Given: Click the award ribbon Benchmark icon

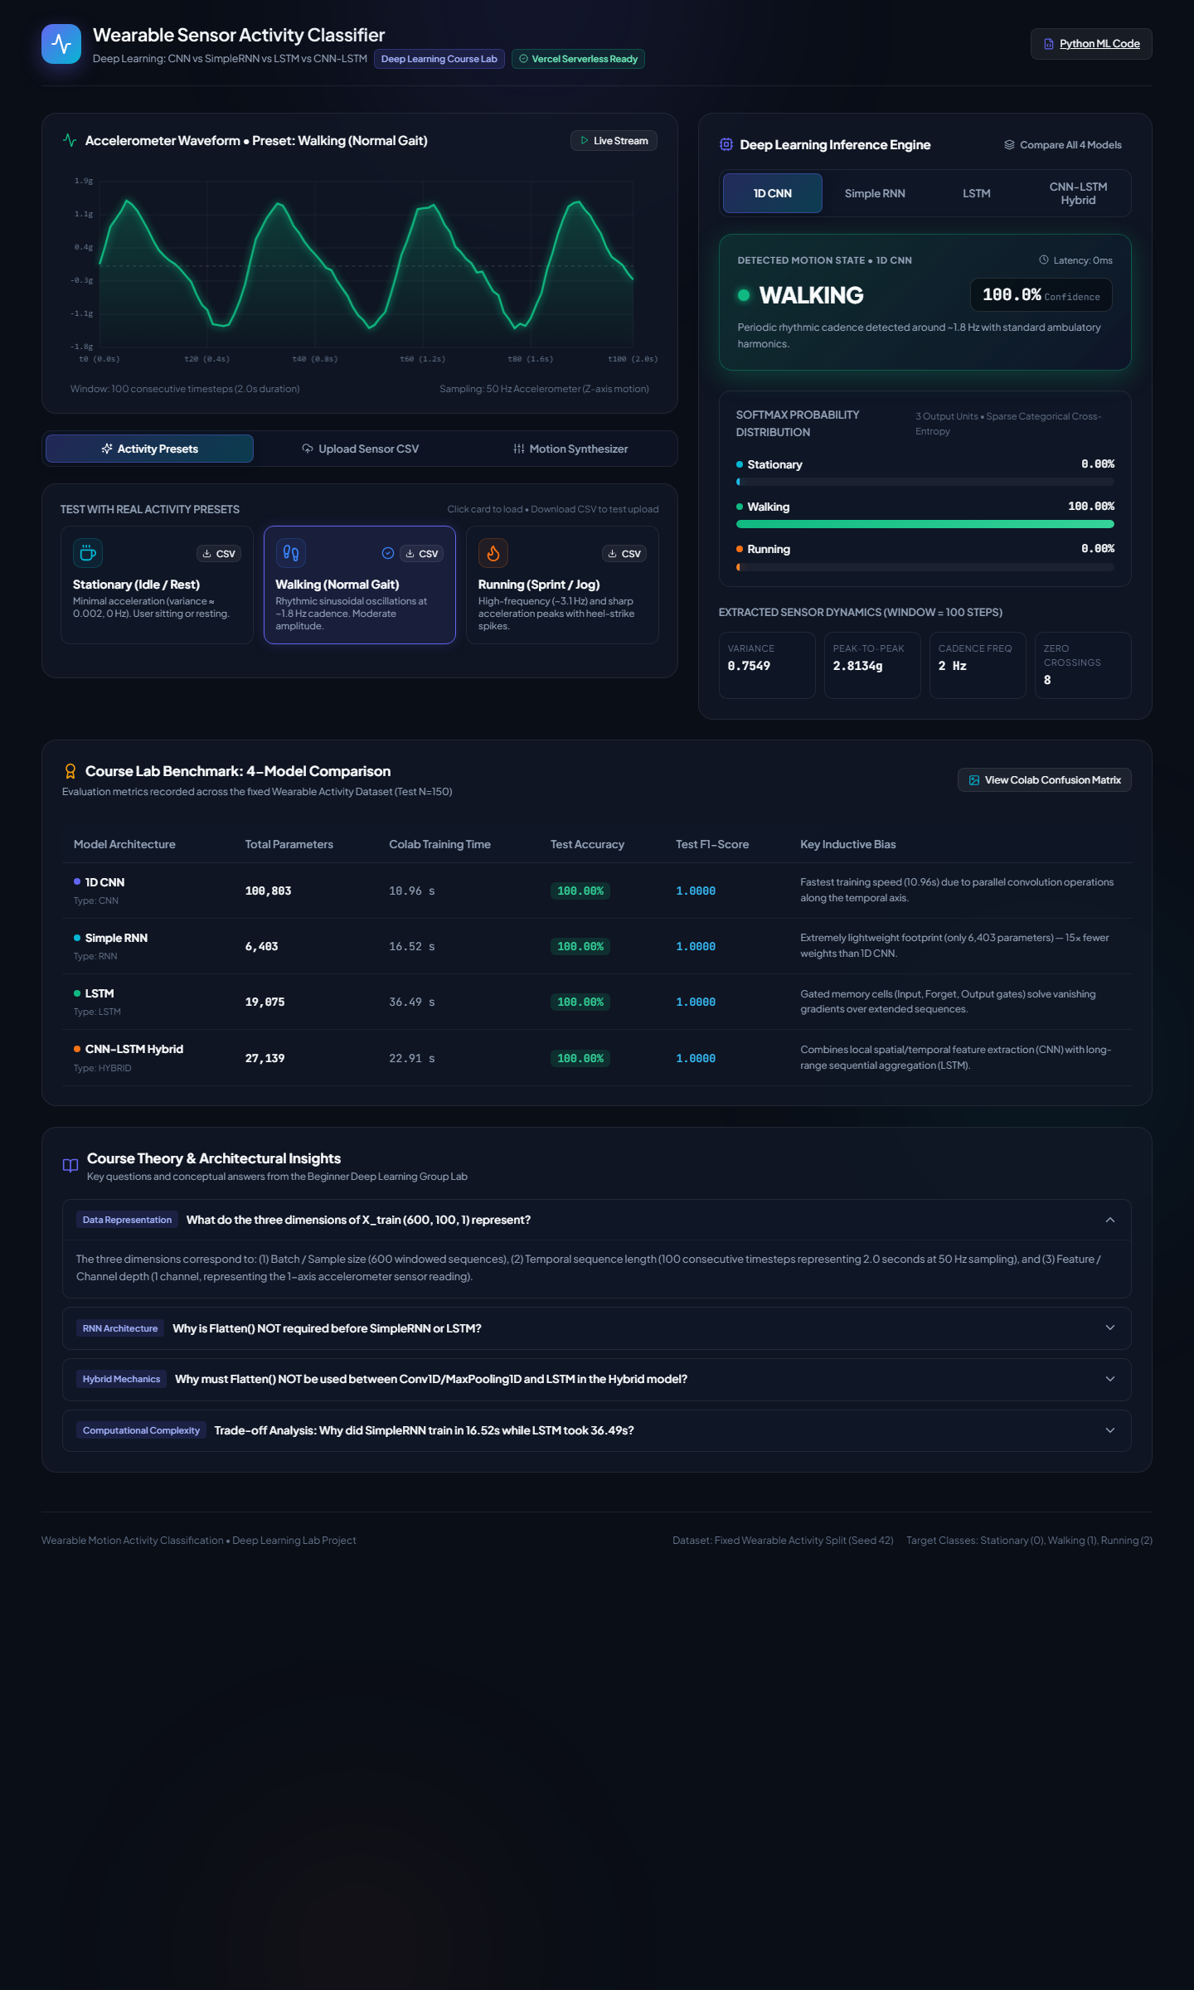Looking at the screenshot, I should coord(70,771).
